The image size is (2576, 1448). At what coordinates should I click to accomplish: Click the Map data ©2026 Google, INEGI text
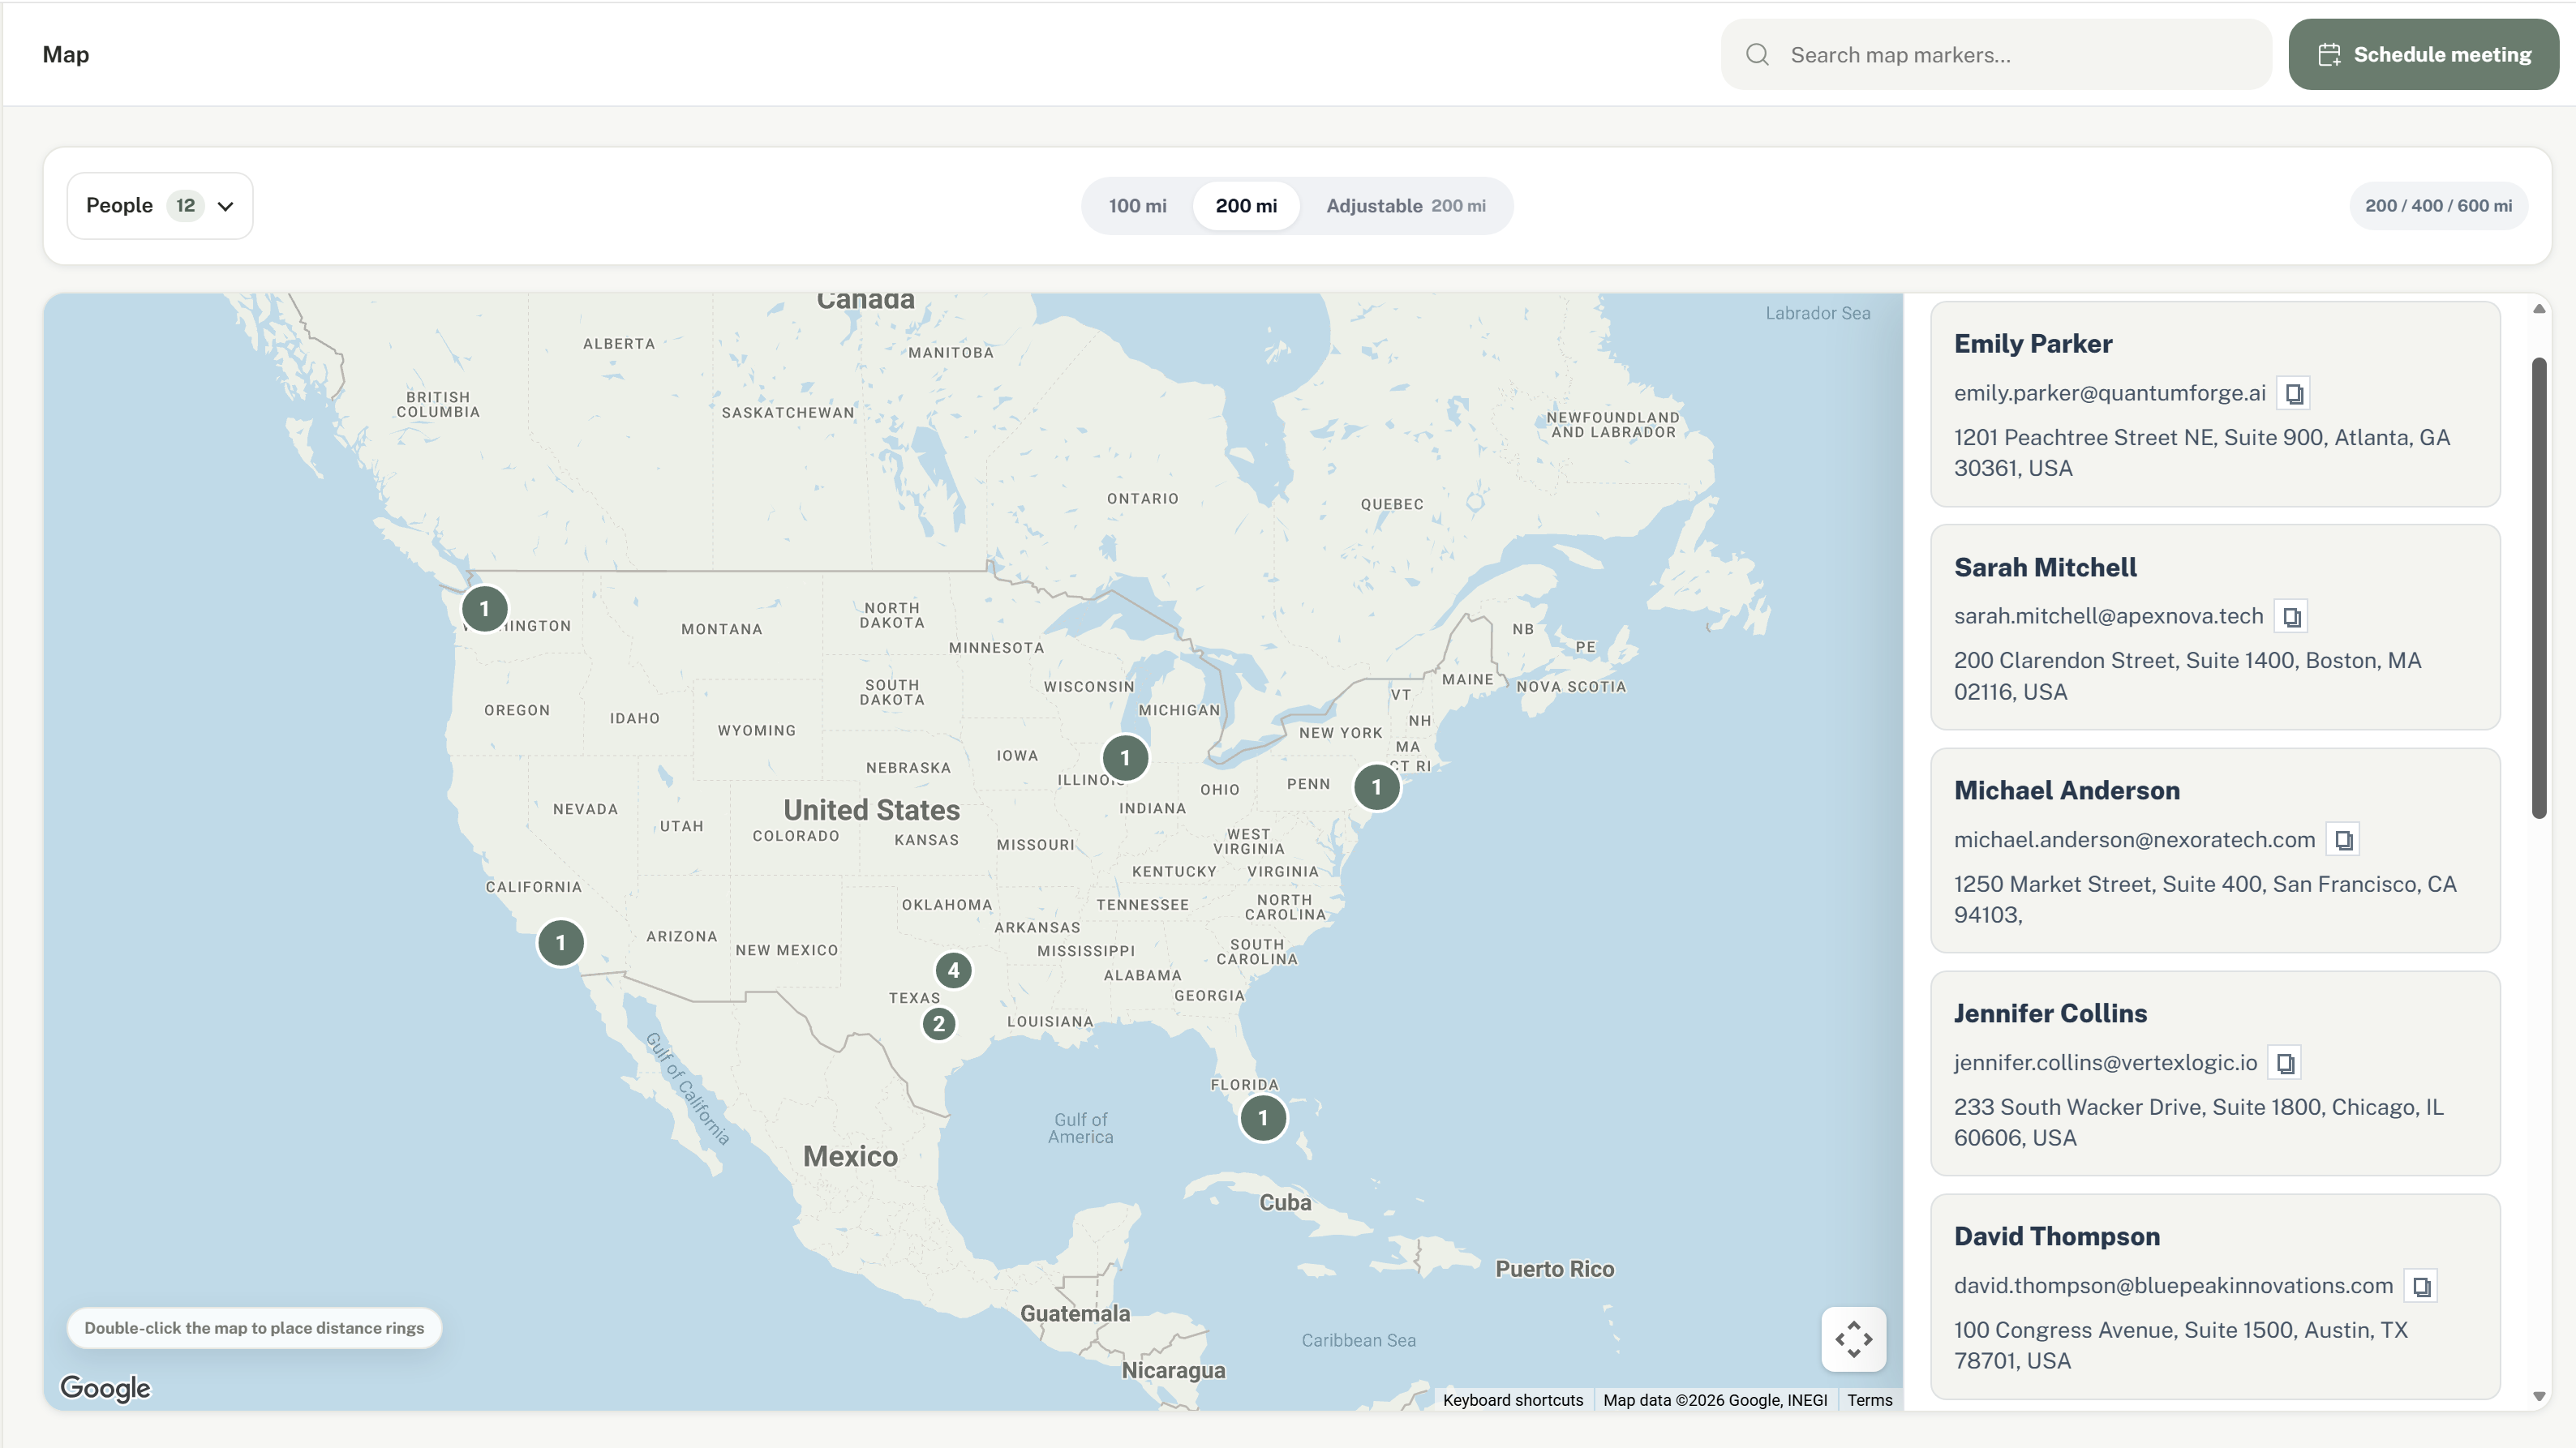pyautogui.click(x=1714, y=1400)
